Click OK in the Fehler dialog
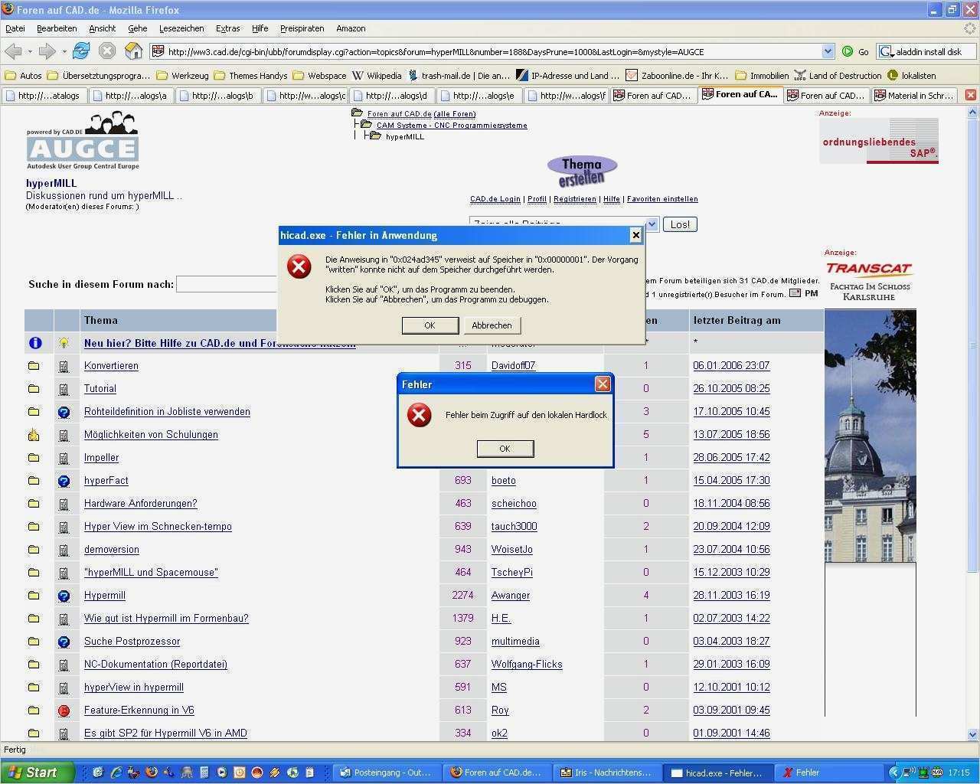This screenshot has width=980, height=784. coord(505,449)
